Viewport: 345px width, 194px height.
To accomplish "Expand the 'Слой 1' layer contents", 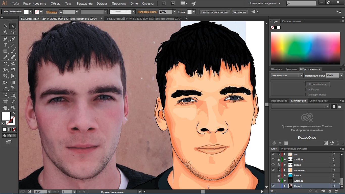I will pyautogui.click(x=285, y=186).
